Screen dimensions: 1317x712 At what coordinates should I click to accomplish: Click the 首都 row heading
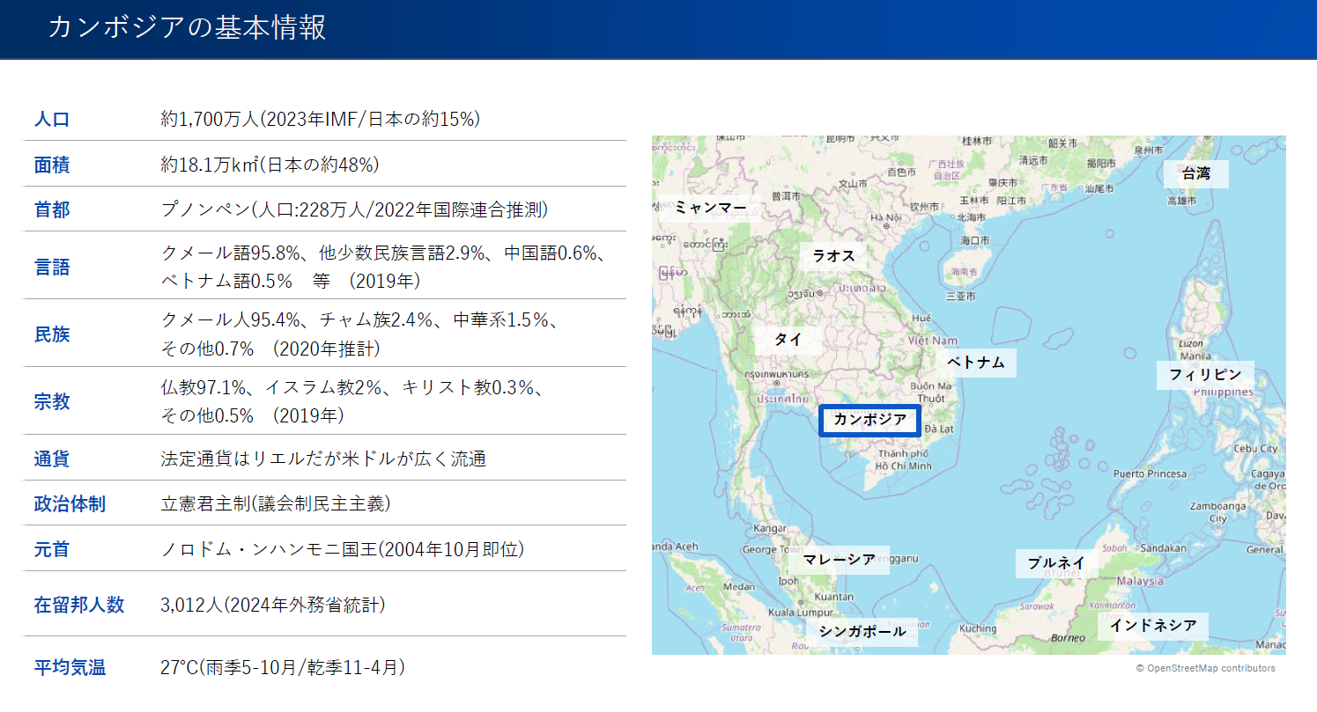pyautogui.click(x=52, y=209)
